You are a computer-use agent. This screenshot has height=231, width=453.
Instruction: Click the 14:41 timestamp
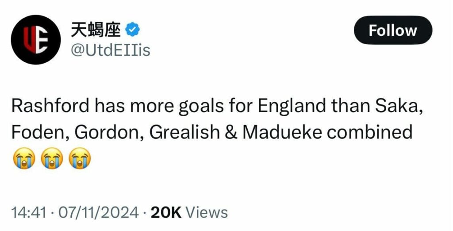coord(29,213)
